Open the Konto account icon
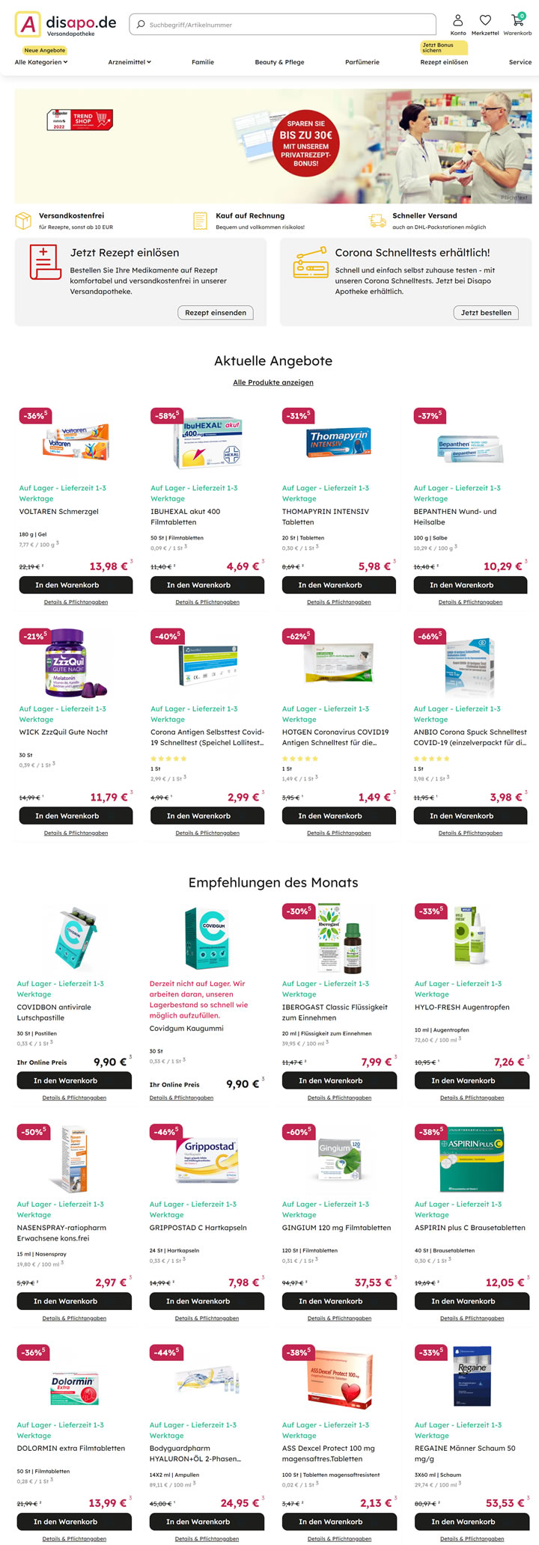The width and height of the screenshot is (539, 1545). tap(458, 20)
